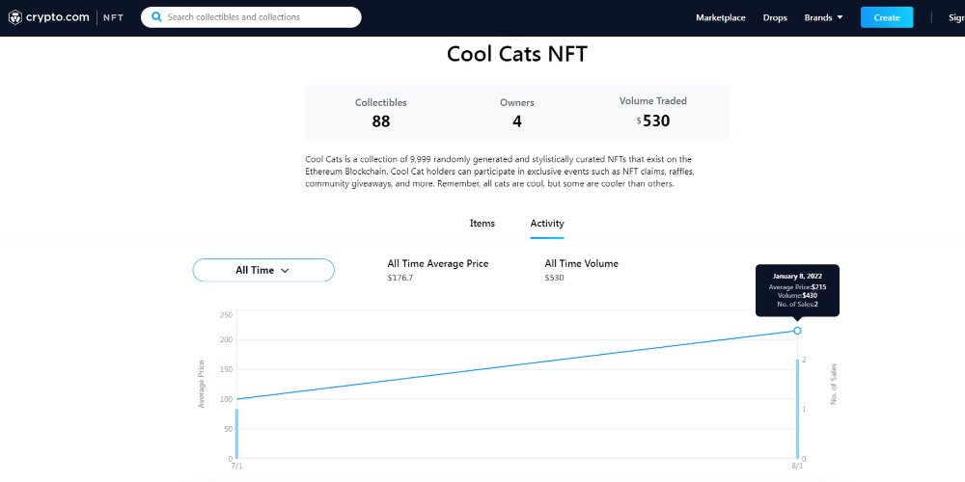Click the Volume Traded $530 value
Viewport: 965px width, 482px height.
click(x=653, y=120)
